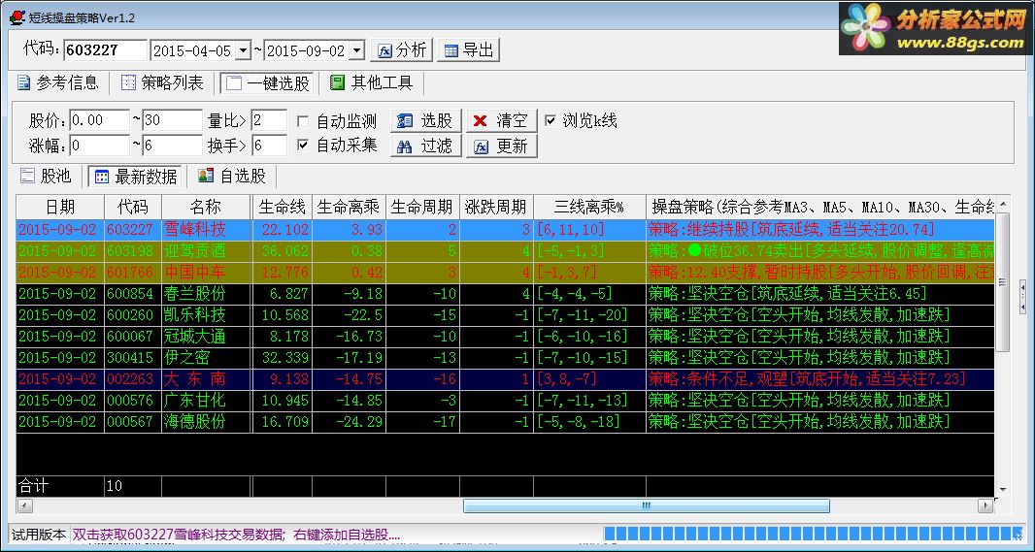Click the progress bar in status bar
The image size is (1035, 552).
(x=816, y=535)
